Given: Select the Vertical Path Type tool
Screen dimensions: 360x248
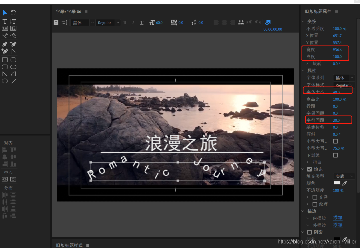Looking at the screenshot, I should [x=13, y=35].
